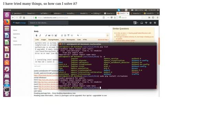Toggle Firefox reader view icon in the URL bar
Screen dimensions: 220x124
point(104,18)
